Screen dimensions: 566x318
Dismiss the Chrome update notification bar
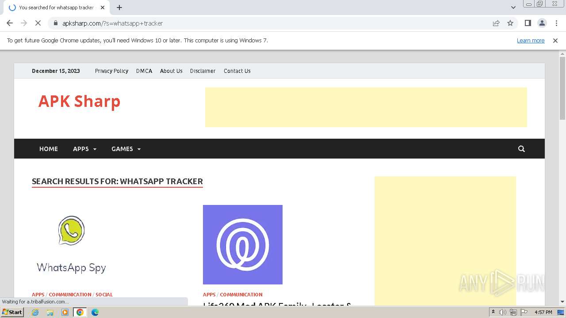555,40
